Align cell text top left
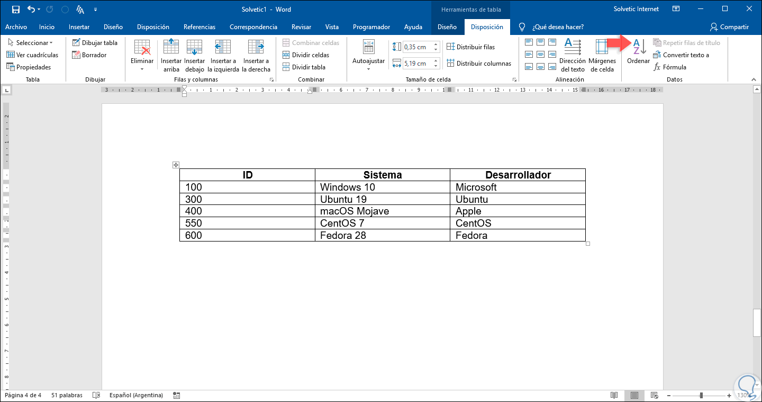The width and height of the screenshot is (762, 402). point(529,42)
